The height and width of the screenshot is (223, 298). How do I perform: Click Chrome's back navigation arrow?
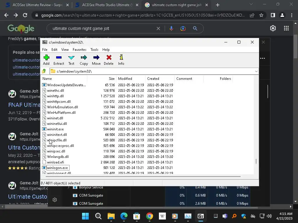6,15
